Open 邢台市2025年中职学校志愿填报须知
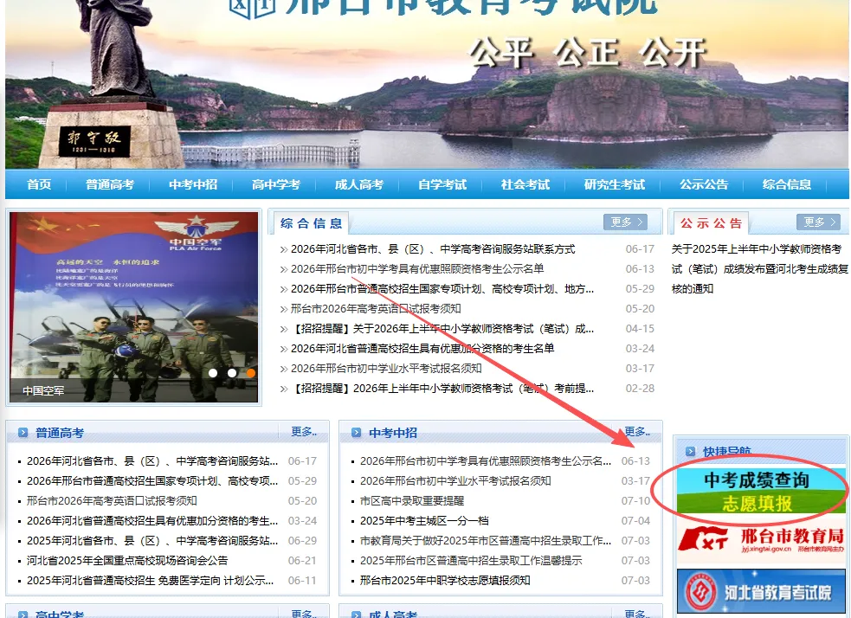Viewport: 851px width, 618px height. pyautogui.click(x=445, y=581)
